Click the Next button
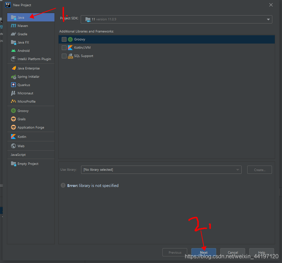The width and height of the screenshot is (282, 263). 204,252
